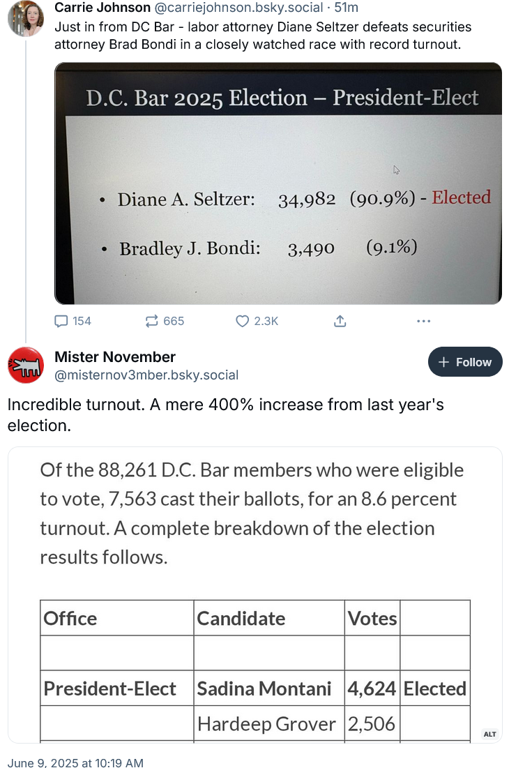Open share options via share icon
Screen dimensions: 509x768
[x=340, y=322]
